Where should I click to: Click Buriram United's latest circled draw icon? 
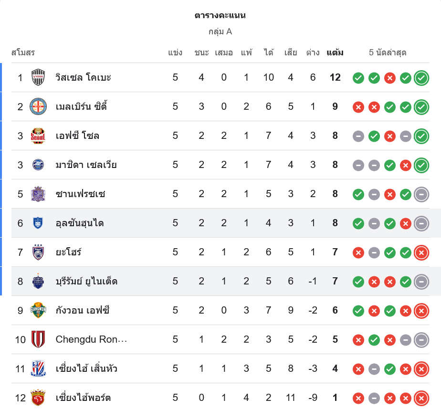(x=421, y=282)
